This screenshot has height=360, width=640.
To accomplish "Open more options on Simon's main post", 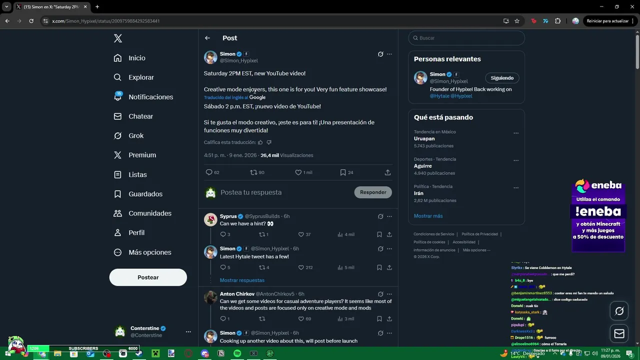I will 389,54.
